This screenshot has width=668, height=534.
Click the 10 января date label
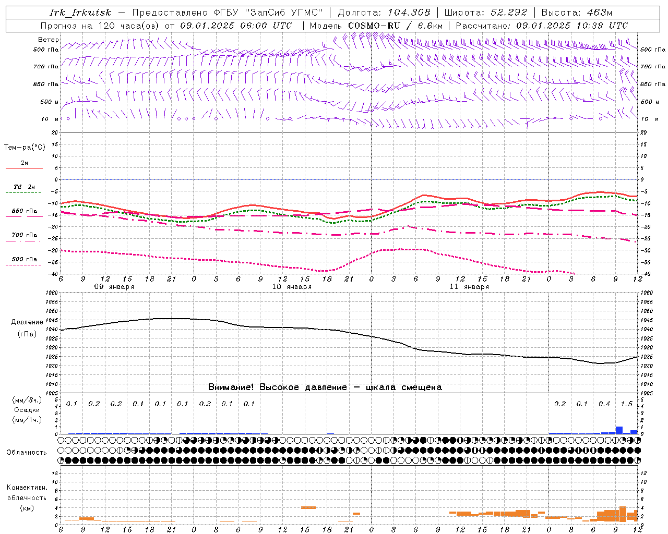pyautogui.click(x=292, y=287)
